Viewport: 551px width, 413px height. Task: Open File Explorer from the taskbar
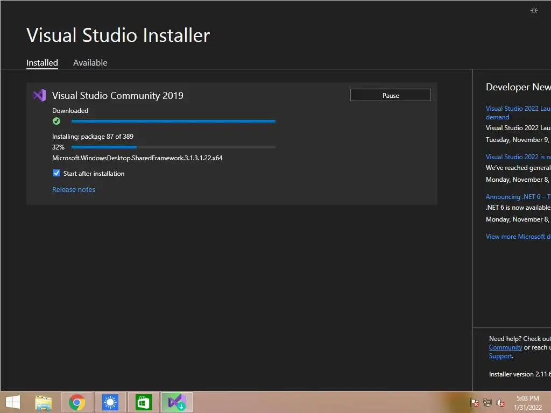coord(44,402)
